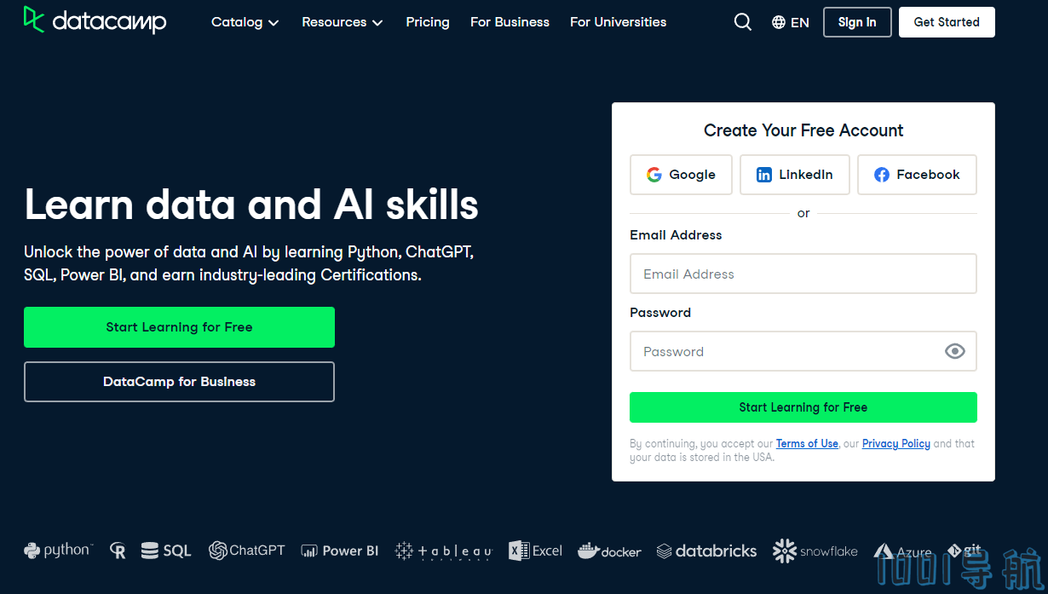The width and height of the screenshot is (1048, 594).
Task: Click the Databricks logo
Action: (706, 551)
